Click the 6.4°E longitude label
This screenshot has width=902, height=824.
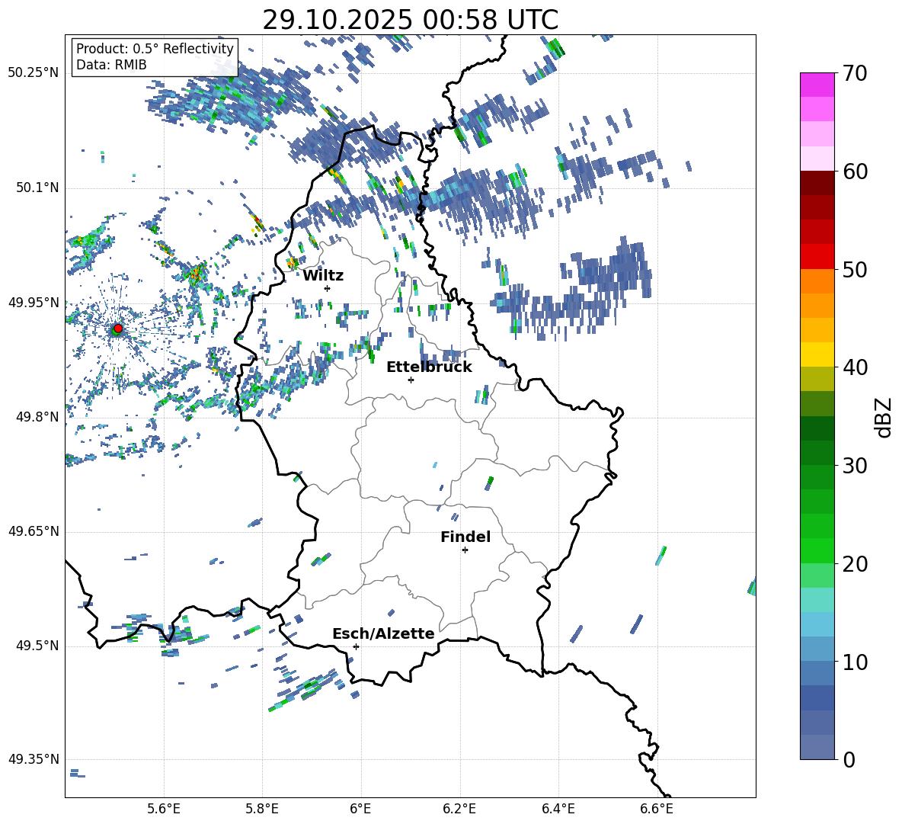click(x=558, y=809)
